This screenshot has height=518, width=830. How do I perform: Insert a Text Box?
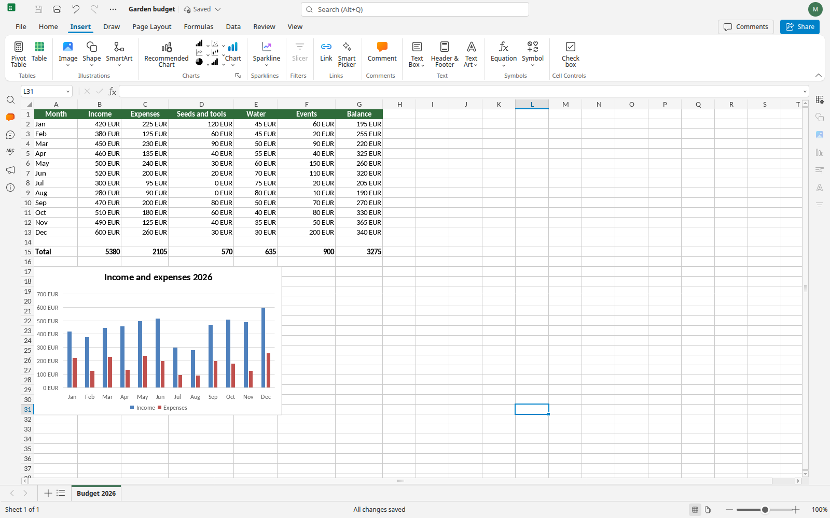417,54
